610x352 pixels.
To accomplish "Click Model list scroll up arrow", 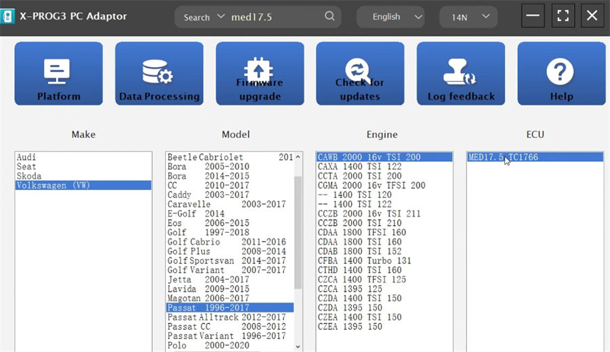I will click(x=298, y=157).
